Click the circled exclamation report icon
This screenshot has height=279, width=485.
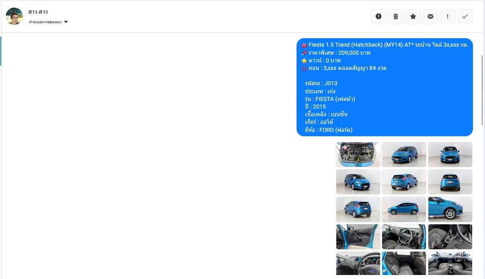[378, 16]
